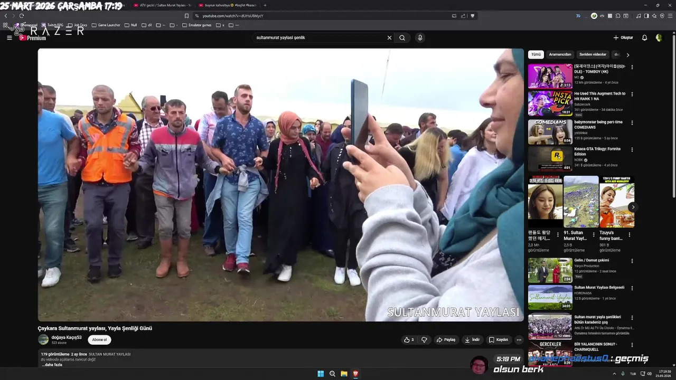Image resolution: width=676 pixels, height=380 pixels.
Task: Click the İndir download button
Action: coord(472,340)
